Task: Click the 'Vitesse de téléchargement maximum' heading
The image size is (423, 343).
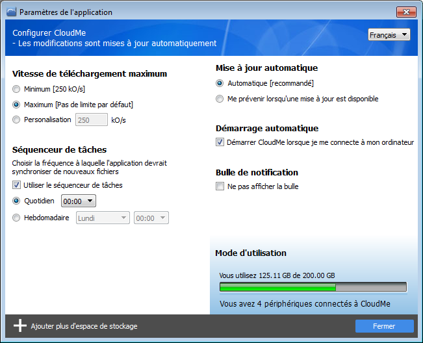Action: (x=90, y=73)
